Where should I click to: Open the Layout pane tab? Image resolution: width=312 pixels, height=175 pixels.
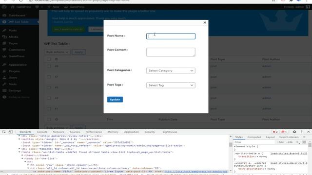pos(270,137)
